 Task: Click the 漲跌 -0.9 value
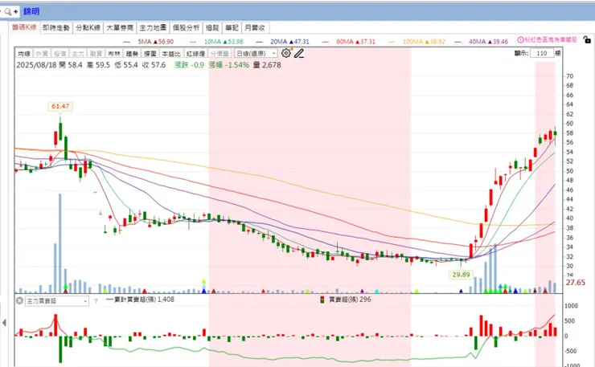point(189,65)
